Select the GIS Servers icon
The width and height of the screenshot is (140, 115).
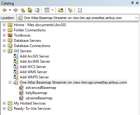pos(10,51)
